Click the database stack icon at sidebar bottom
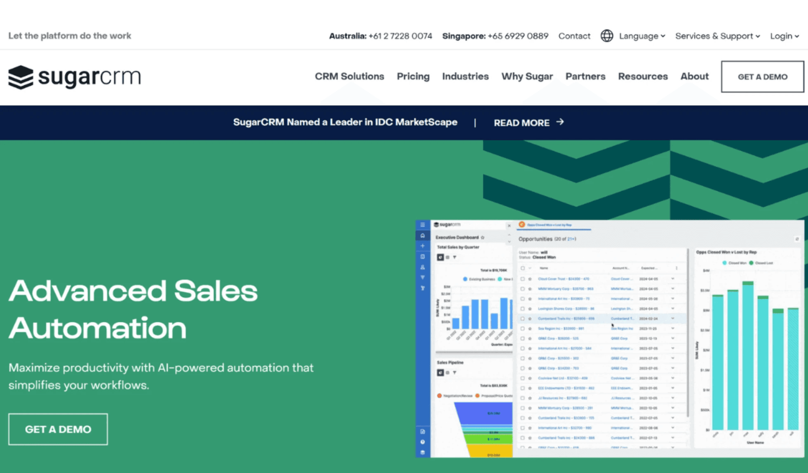This screenshot has width=808, height=473. pyautogui.click(x=423, y=452)
